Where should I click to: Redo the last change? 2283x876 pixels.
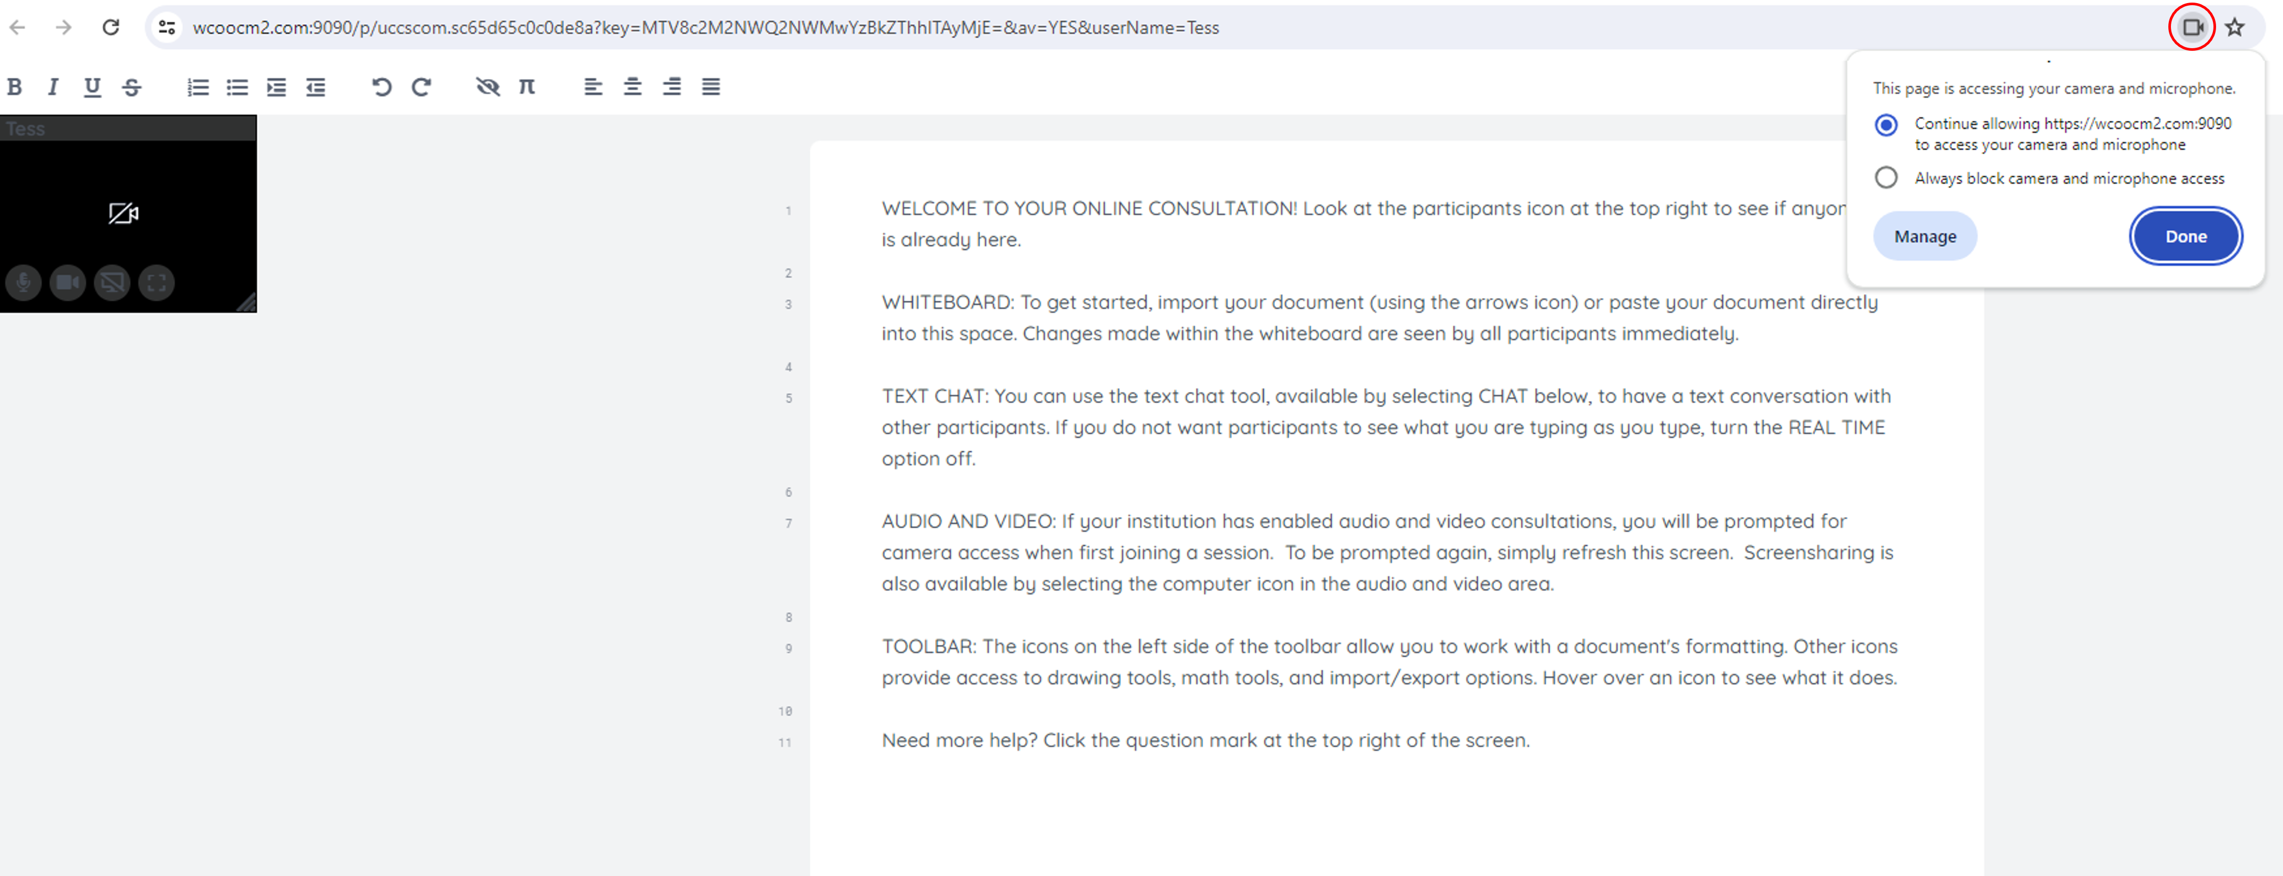421,87
